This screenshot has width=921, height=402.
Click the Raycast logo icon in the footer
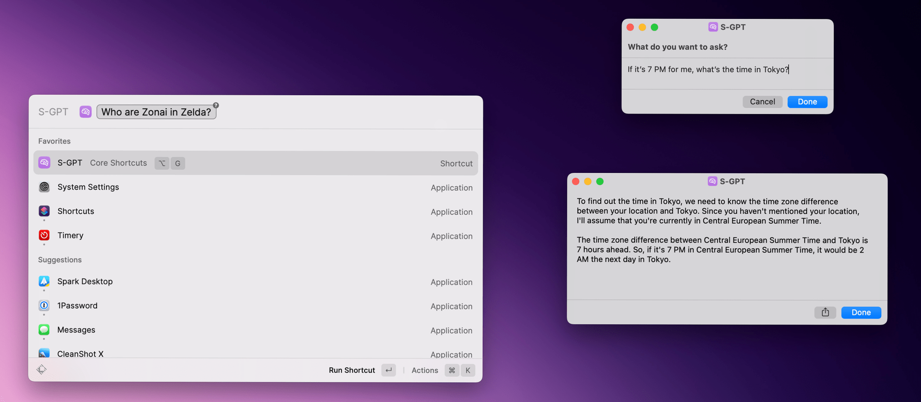[41, 369]
